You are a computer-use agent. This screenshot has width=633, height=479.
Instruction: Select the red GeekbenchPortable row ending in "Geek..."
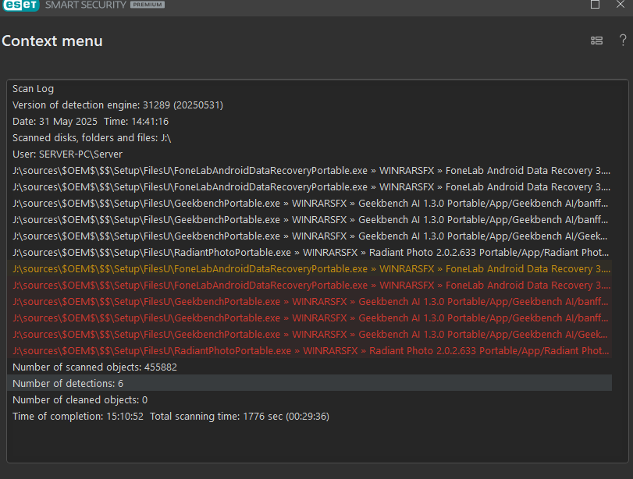coord(309,335)
